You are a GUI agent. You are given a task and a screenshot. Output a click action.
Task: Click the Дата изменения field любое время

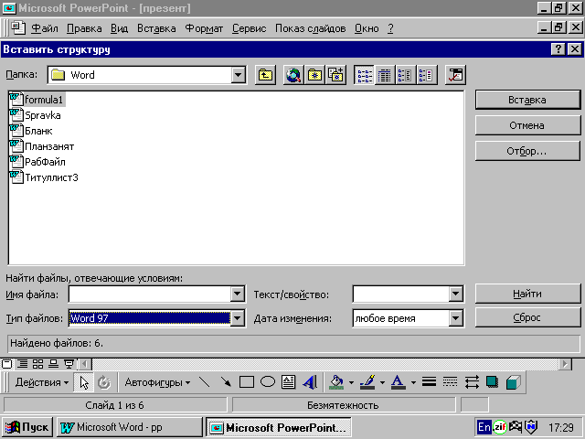point(400,318)
